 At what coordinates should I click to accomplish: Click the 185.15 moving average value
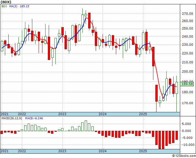pos(24,6)
